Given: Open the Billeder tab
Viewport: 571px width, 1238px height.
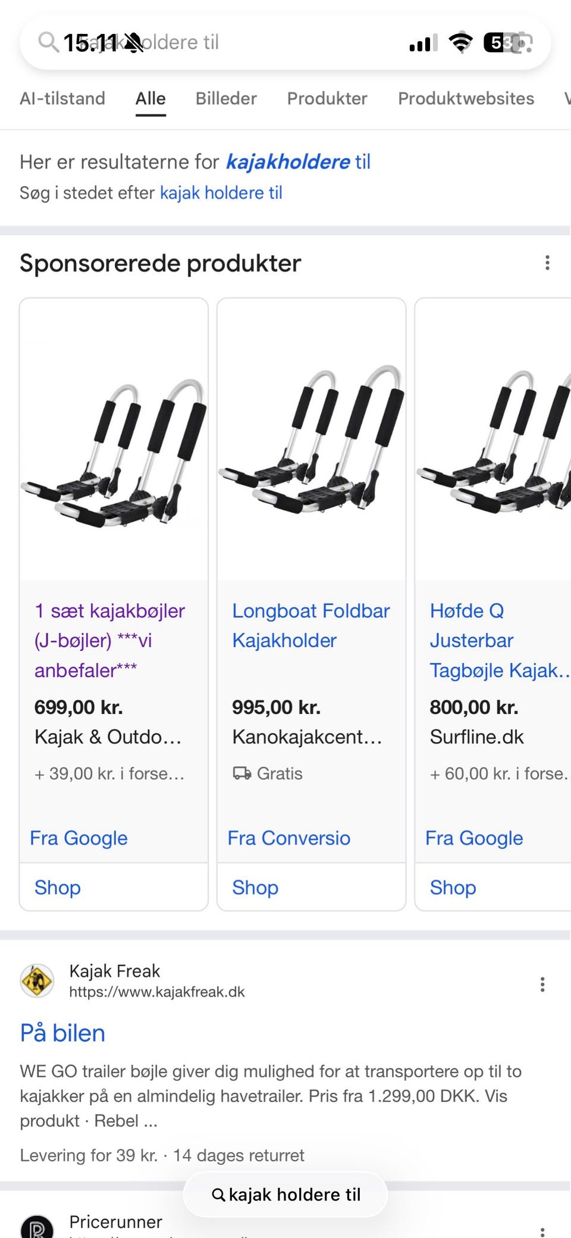Looking at the screenshot, I should click(x=226, y=99).
